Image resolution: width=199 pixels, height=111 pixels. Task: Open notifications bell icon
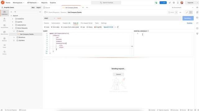pos(178,3)
